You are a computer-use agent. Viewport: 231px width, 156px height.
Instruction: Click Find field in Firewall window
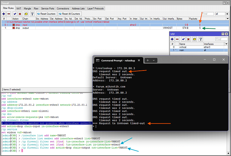coord(208,14)
